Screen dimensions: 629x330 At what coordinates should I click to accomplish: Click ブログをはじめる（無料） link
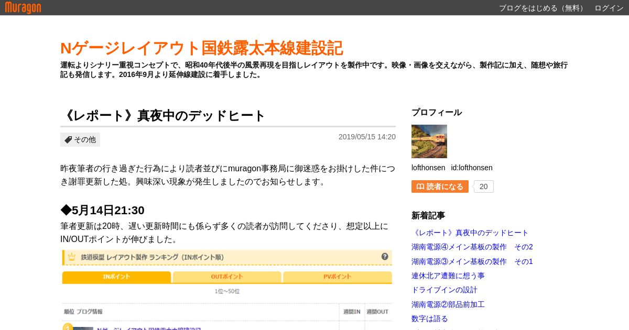click(542, 8)
